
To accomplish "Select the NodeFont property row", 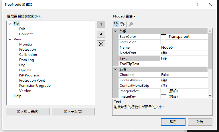I will click(163, 53).
